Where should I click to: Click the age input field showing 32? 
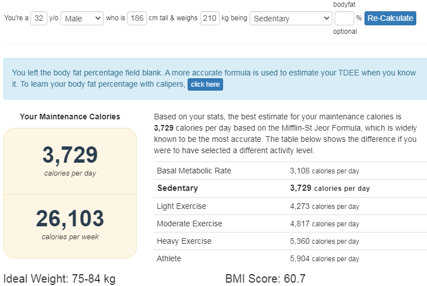click(39, 18)
